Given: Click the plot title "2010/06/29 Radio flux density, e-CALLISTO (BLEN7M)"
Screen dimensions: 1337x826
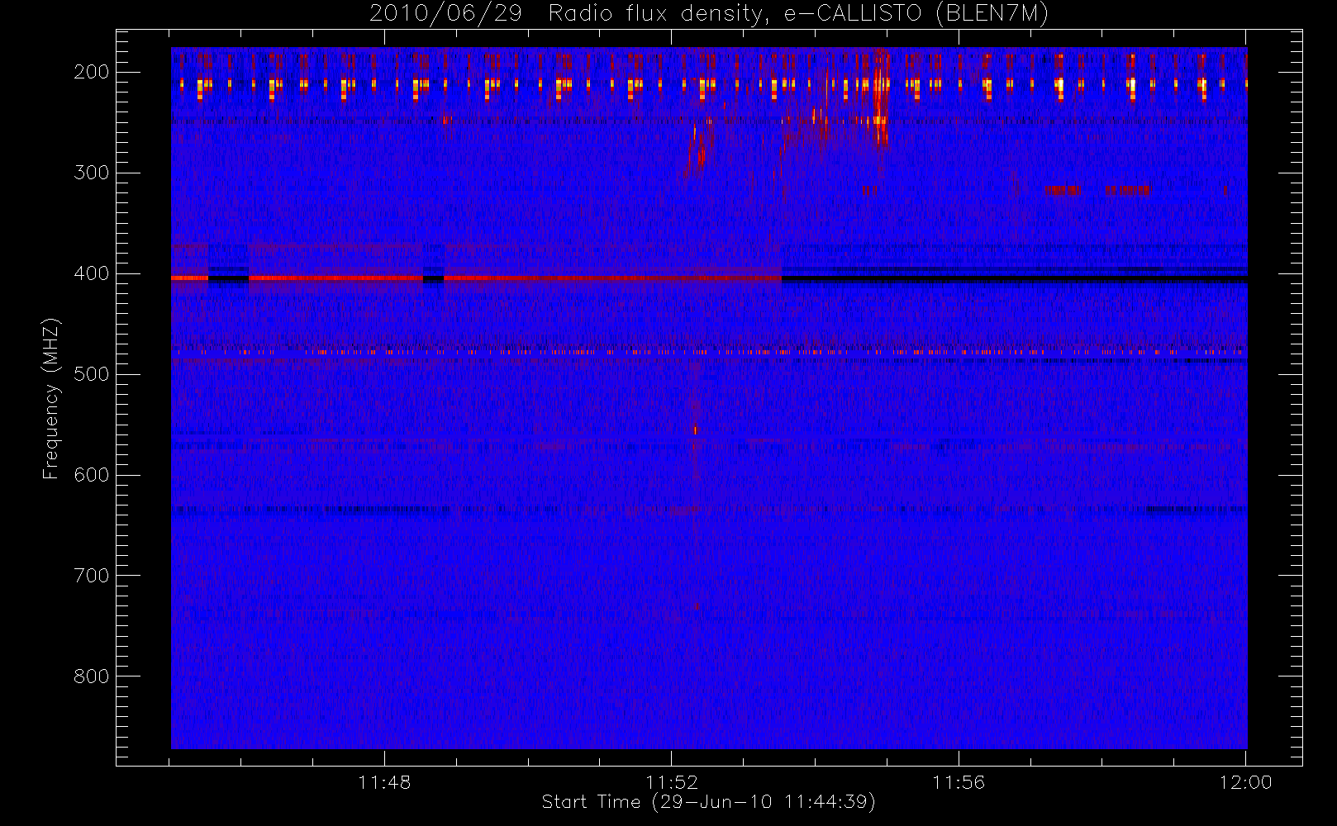Looking at the screenshot, I should (709, 14).
